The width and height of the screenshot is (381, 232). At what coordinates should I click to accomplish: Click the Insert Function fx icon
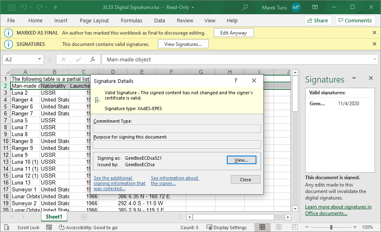click(93, 59)
